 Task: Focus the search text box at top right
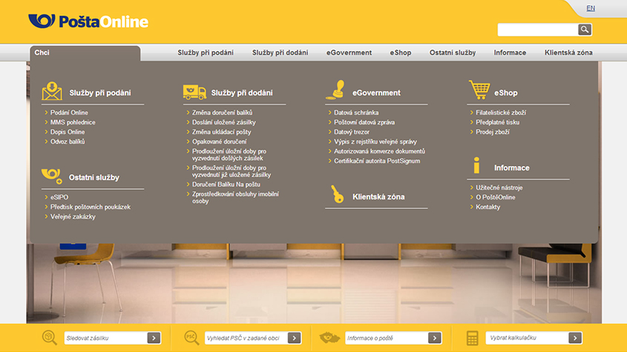537,30
